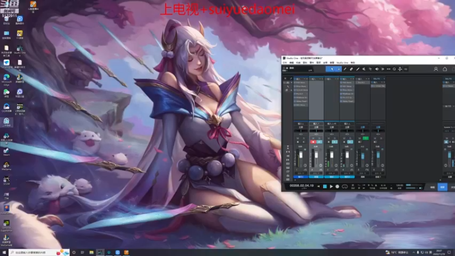Mute mixer channel 4
This screenshot has height=256, width=455.
tap(344, 138)
